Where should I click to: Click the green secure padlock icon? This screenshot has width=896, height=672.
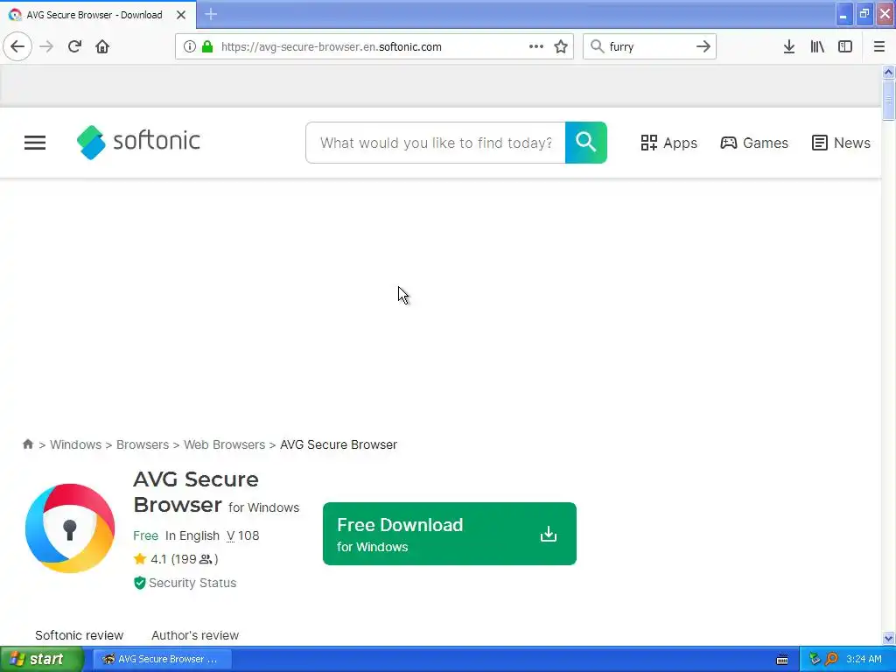207,46
